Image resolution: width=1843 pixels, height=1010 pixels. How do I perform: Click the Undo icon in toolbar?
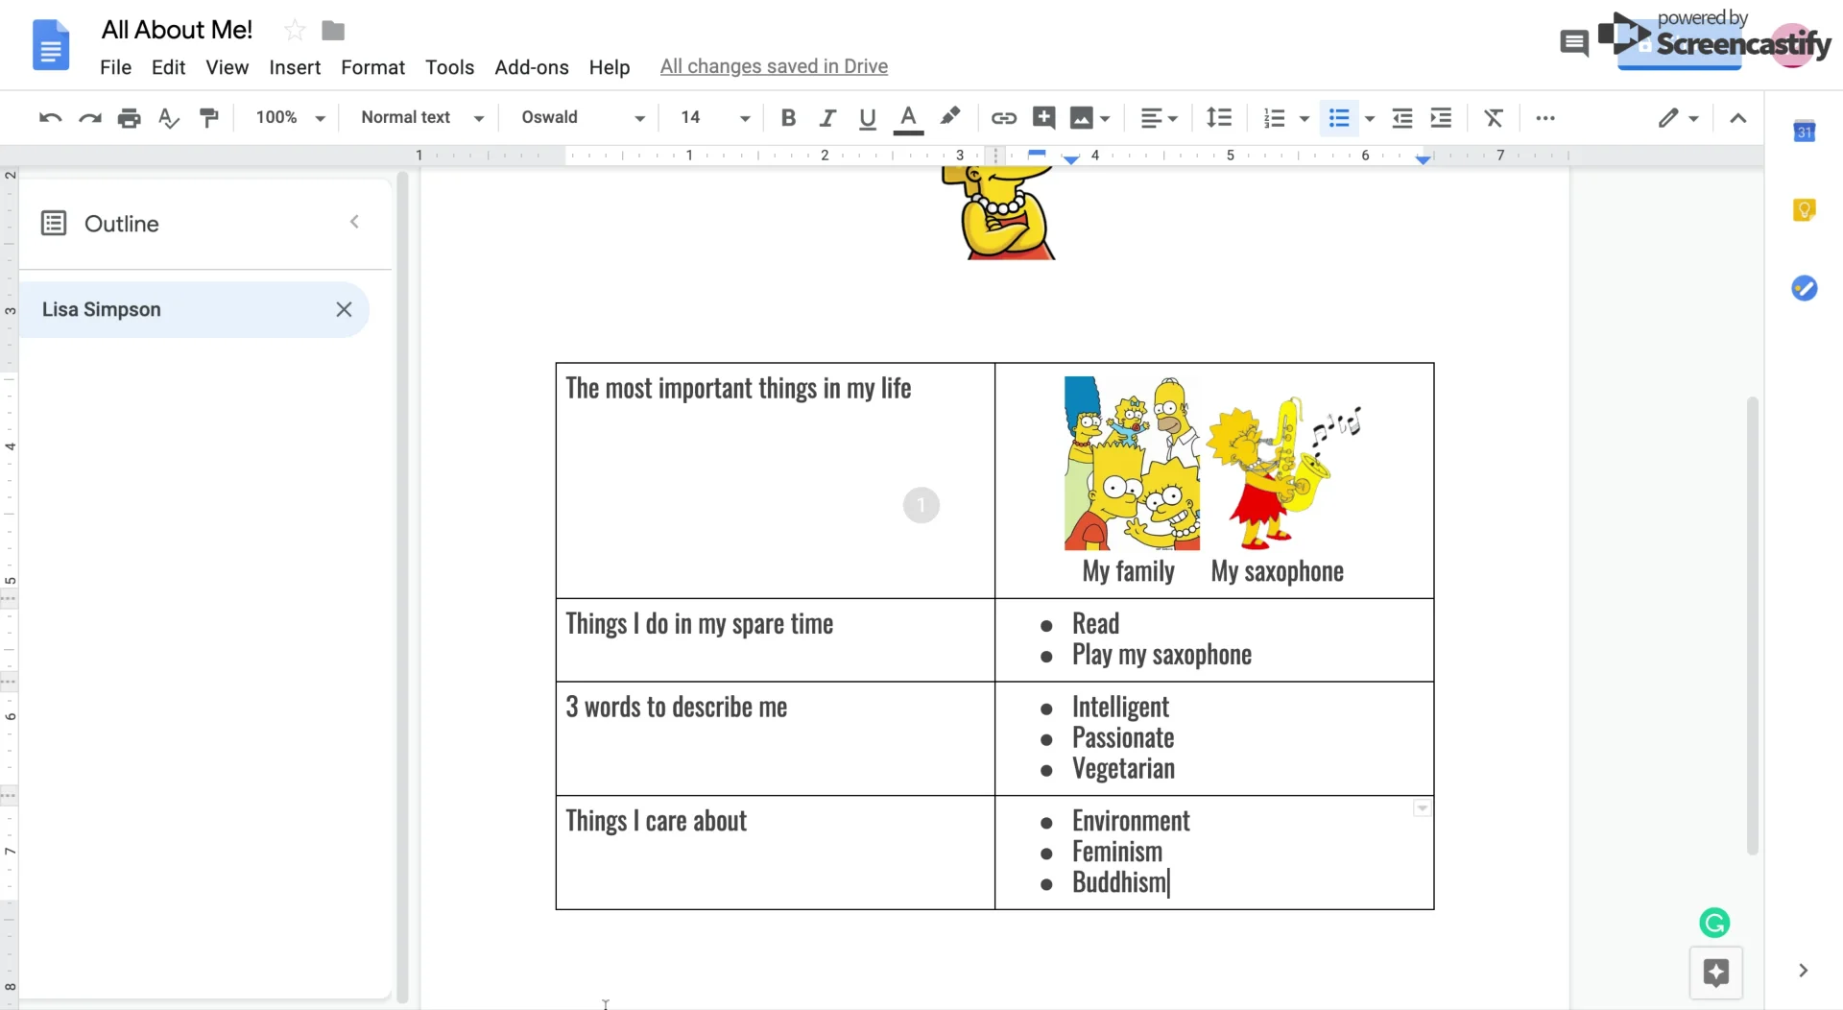[50, 117]
